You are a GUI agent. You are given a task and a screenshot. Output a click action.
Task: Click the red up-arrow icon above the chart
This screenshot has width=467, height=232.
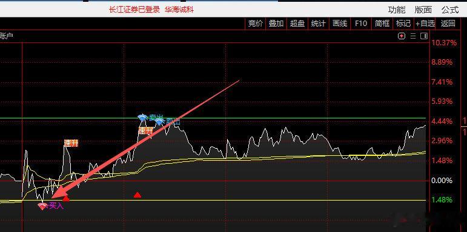coord(402,36)
